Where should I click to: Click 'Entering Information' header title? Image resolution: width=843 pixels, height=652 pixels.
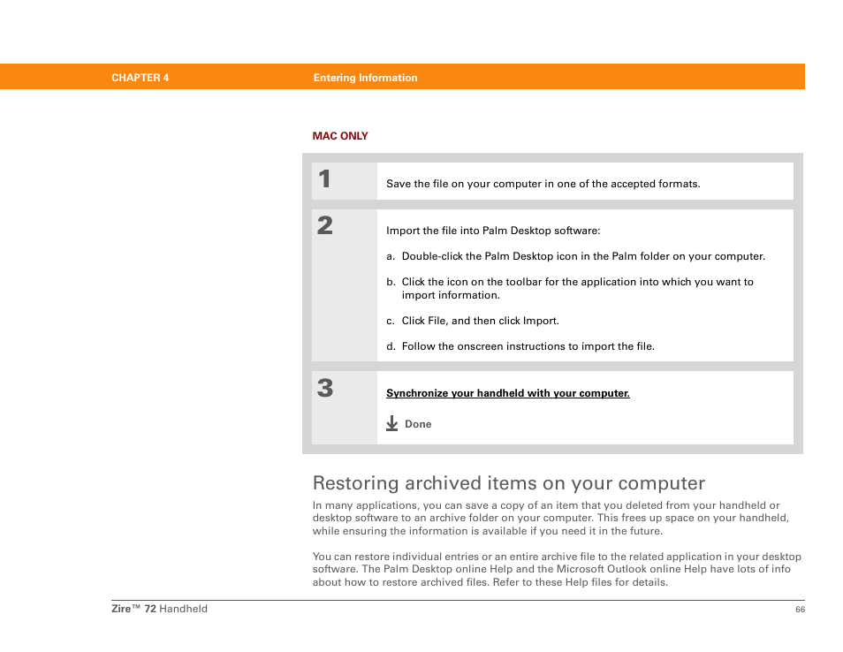pos(366,78)
